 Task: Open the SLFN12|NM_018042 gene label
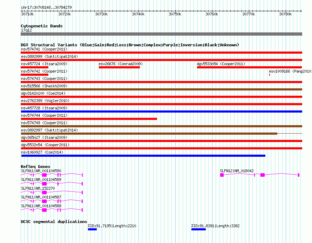point(237,171)
